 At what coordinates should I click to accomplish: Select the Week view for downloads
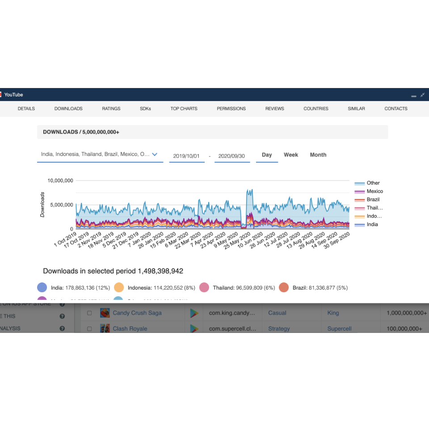[x=291, y=155]
